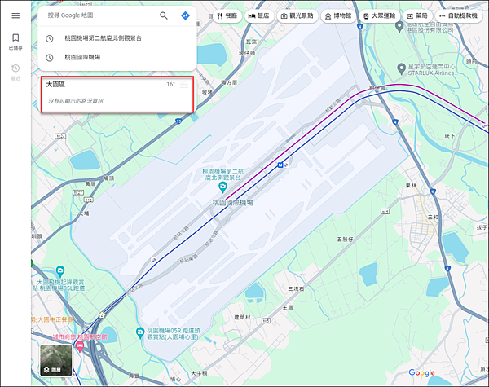Image resolution: width=489 pixels, height=387 pixels.
Task: Click the 大園區 area title
Action: [x=55, y=85]
